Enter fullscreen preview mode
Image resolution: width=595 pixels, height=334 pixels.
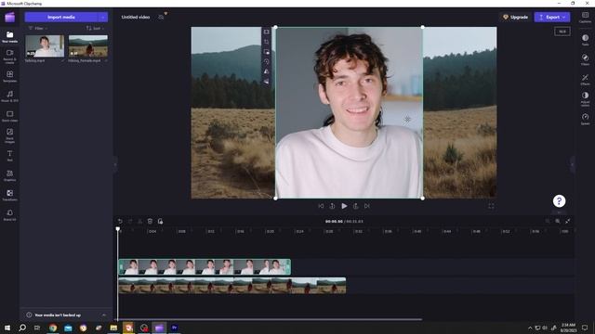click(491, 206)
